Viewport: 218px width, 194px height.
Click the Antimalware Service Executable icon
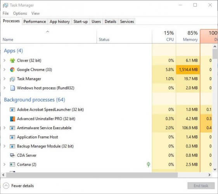click(12, 128)
